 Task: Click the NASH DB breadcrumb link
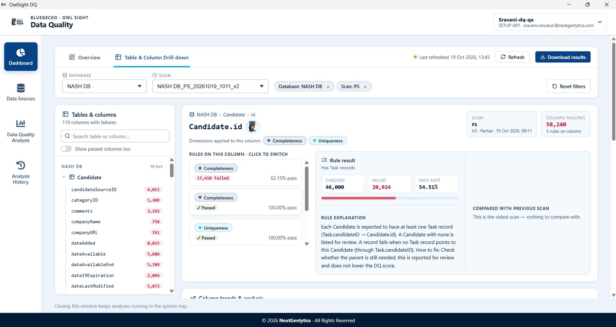(207, 115)
